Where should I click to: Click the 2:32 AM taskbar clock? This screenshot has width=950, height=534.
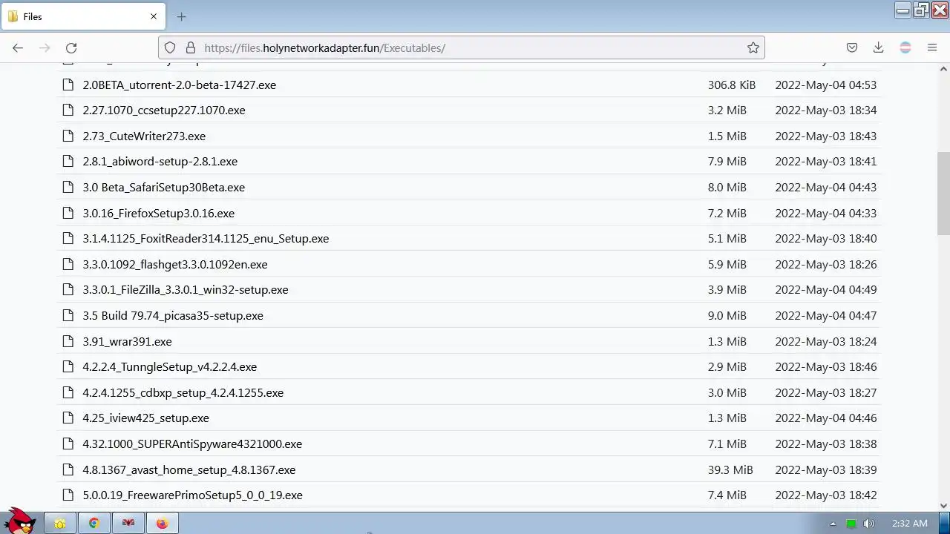(909, 524)
